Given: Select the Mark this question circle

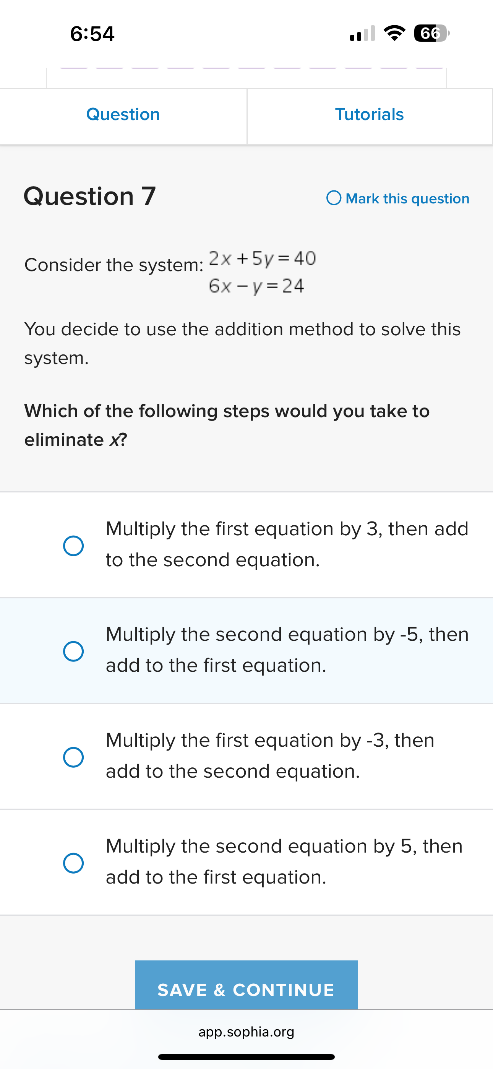Looking at the screenshot, I should click(x=333, y=198).
